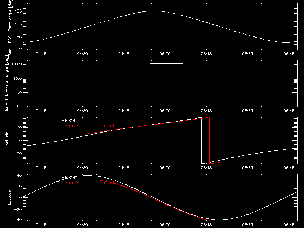Click 05:45 label under Earth angle plot
Screen dimensions: 304x228
(289, 54)
